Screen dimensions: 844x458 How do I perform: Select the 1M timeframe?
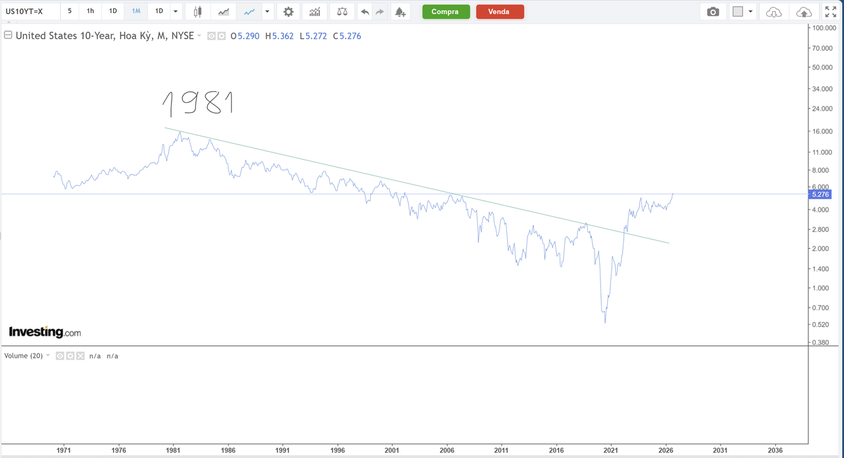coord(136,11)
